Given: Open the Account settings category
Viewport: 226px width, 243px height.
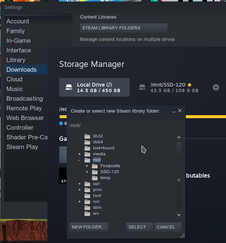Looking at the screenshot, I should (x=17, y=22).
